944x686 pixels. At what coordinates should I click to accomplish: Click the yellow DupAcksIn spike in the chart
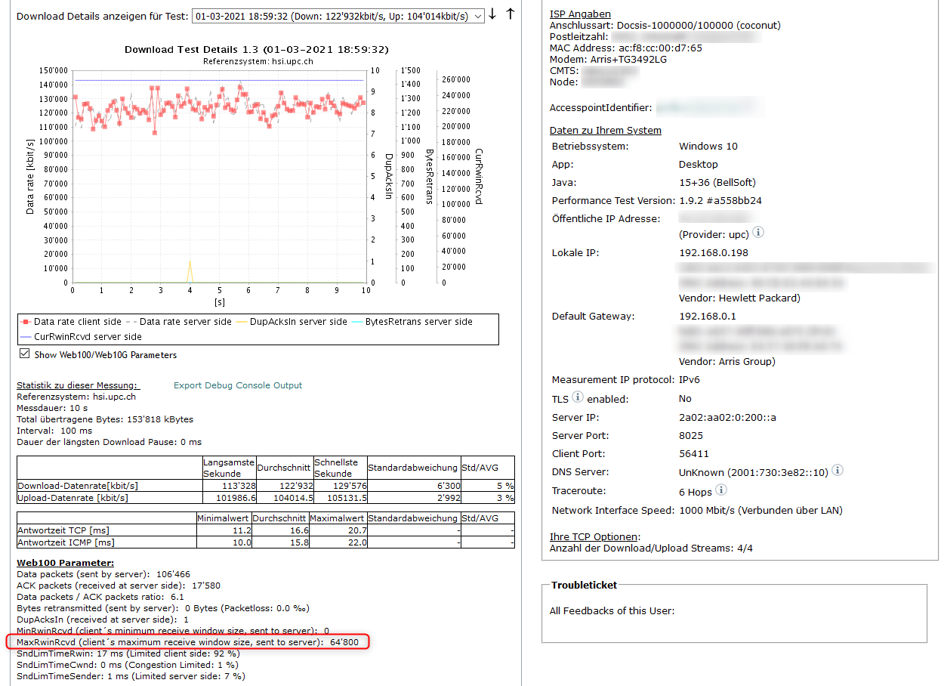click(x=190, y=270)
